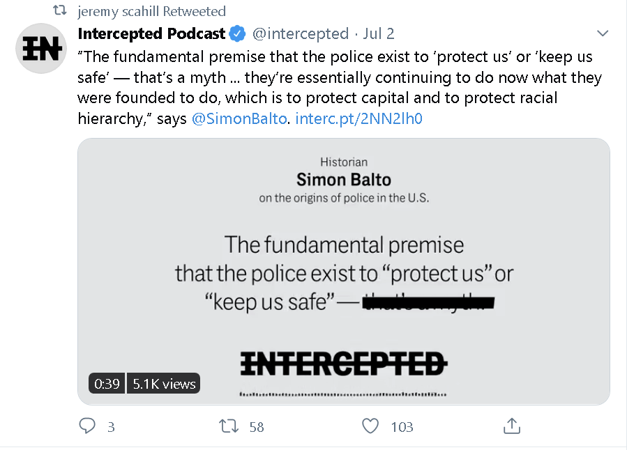Click the small retweeted indicator icon
Screen dimensions: 627x450
pos(60,10)
